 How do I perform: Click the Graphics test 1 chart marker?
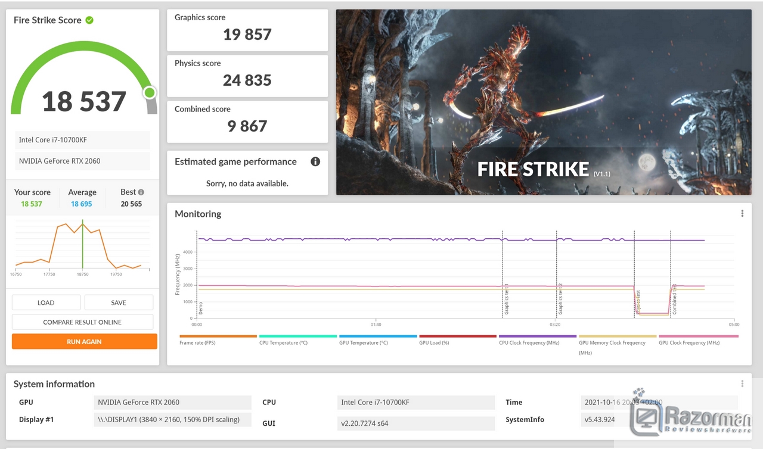[507, 300]
